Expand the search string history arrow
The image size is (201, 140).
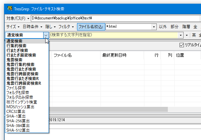point(181,35)
